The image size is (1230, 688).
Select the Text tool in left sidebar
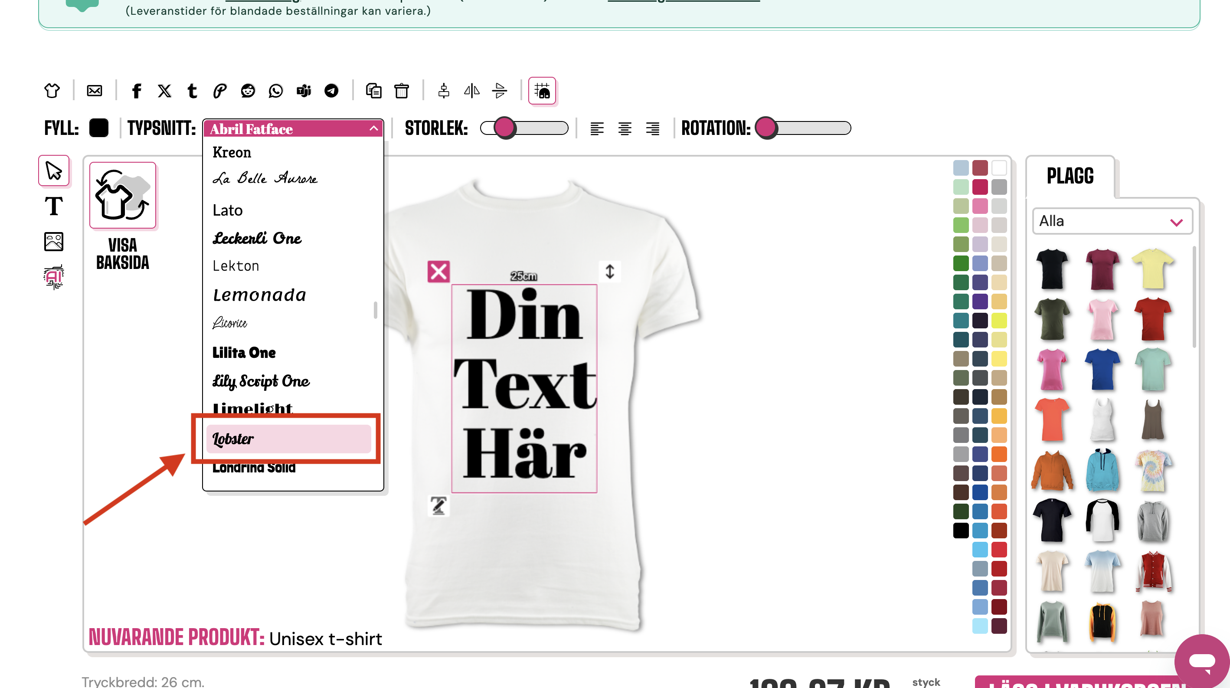53,206
